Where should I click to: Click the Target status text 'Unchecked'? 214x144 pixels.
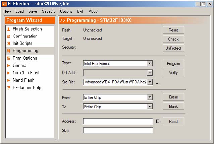click(x=93, y=39)
